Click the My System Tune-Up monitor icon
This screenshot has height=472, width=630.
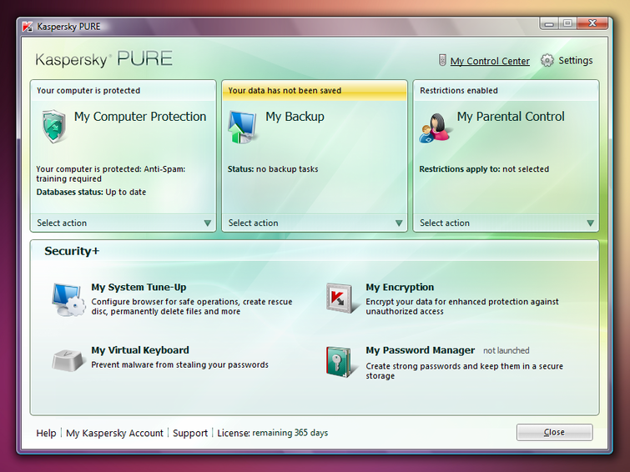pyautogui.click(x=68, y=299)
